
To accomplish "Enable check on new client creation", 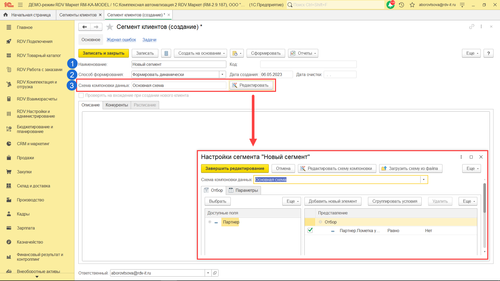I will pyautogui.click(x=81, y=95).
